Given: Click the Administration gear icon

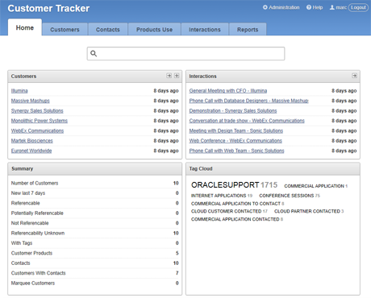Looking at the screenshot, I should [265, 7].
